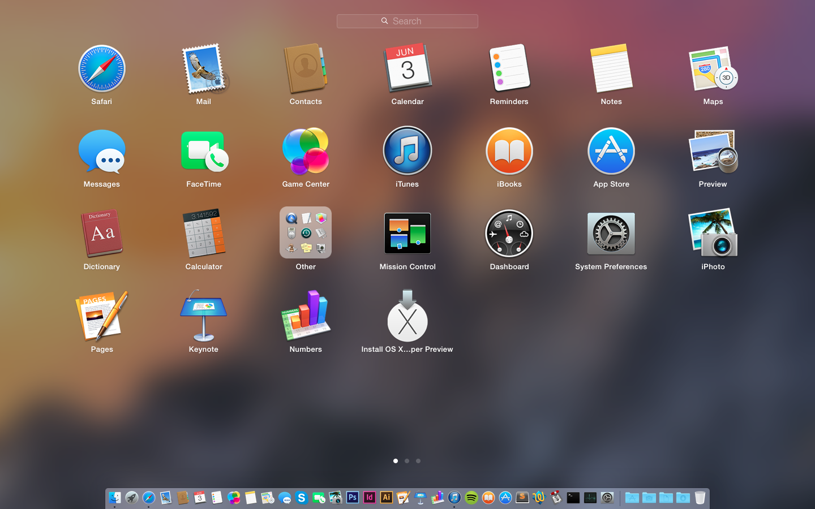Launch the Calculator app

point(204,234)
